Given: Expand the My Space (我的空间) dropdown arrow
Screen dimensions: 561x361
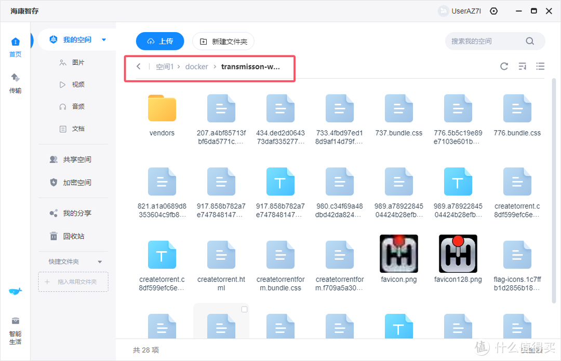Looking at the screenshot, I should click(104, 40).
